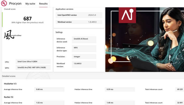Click the Workload version row under Application versions
Screen dimensions: 184x105
tap(79, 22)
